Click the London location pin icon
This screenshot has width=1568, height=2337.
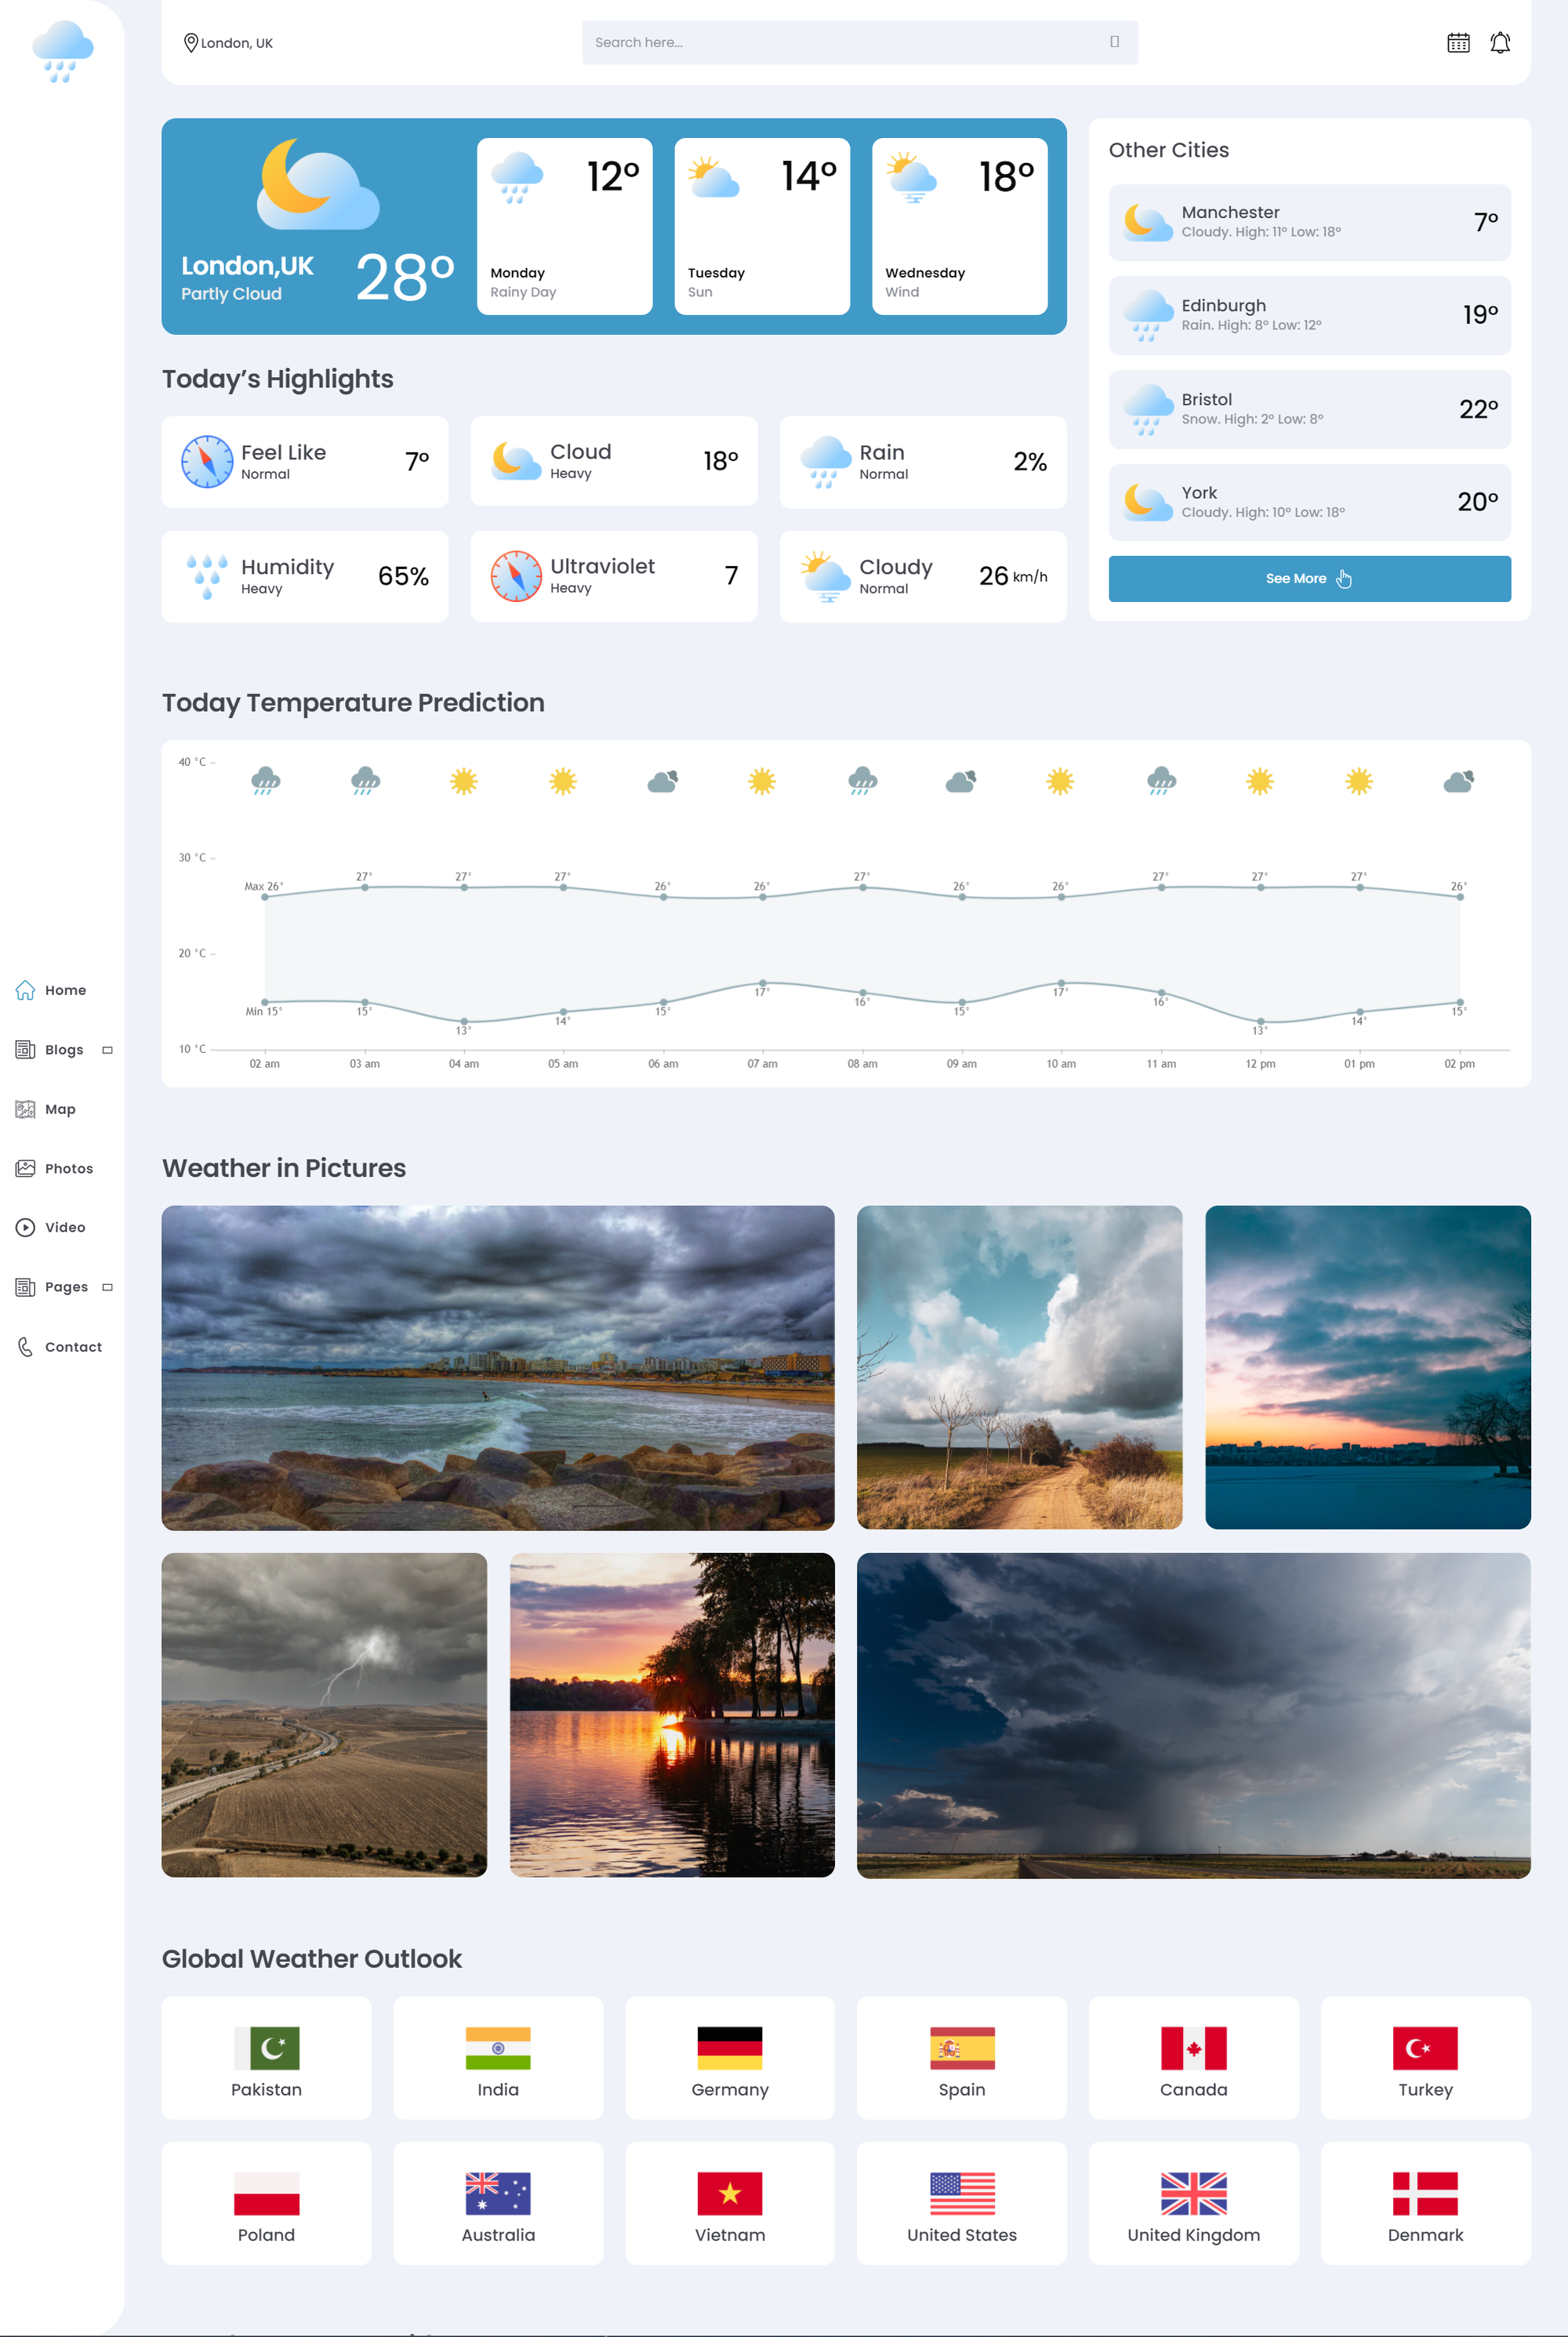coord(190,43)
